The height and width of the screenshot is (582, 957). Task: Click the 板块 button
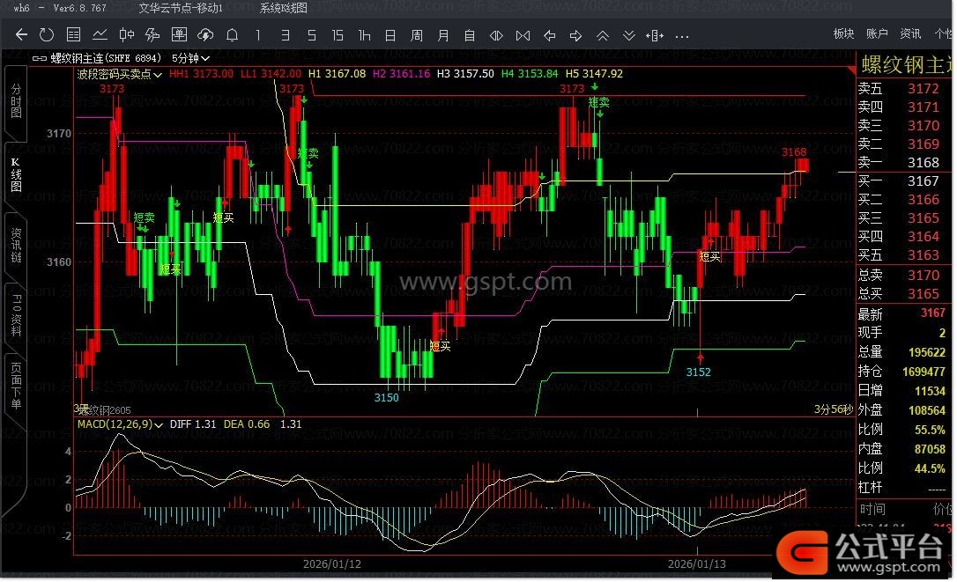pos(843,33)
